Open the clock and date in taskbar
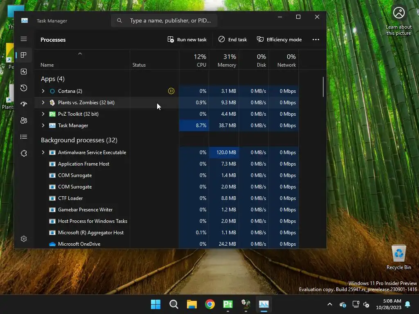The image size is (419, 314). [389, 304]
